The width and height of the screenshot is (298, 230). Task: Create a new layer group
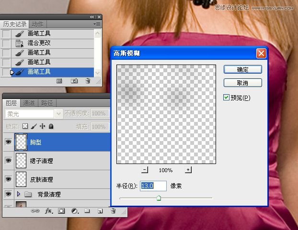[x=87, y=211]
